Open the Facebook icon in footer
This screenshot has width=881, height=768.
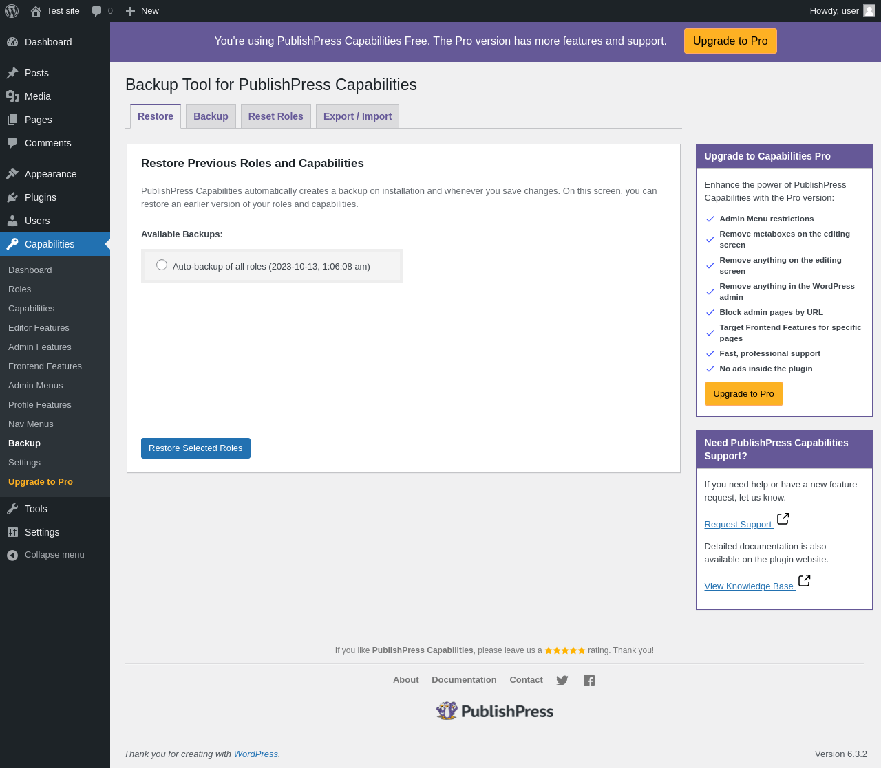tap(589, 681)
